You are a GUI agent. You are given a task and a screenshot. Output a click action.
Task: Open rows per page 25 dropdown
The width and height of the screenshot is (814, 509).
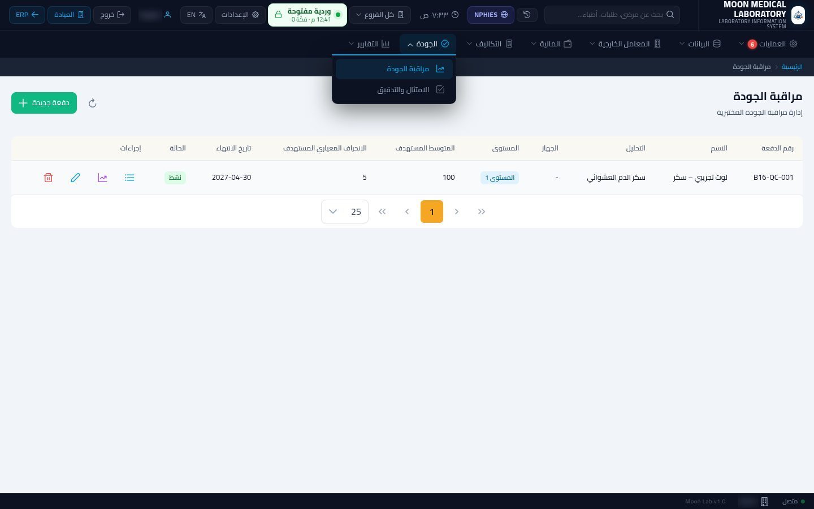[x=345, y=212]
